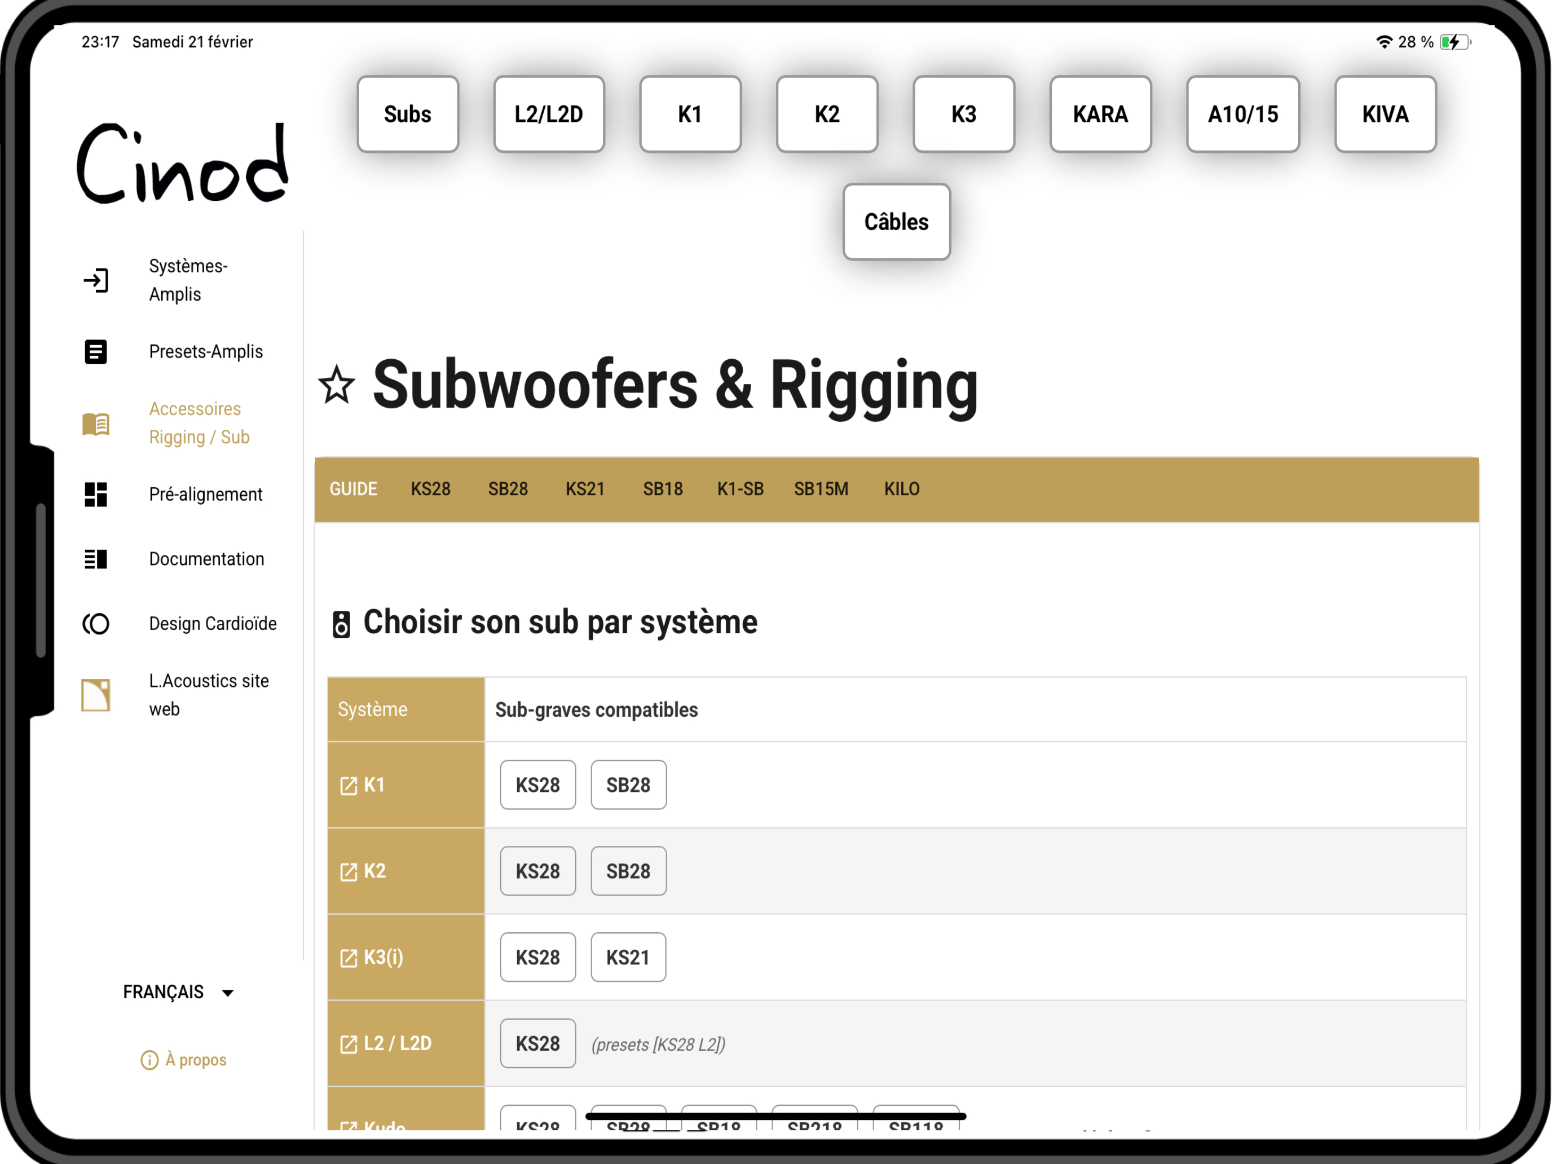Click the 23:17 clock in status bar
Image resolution: width=1552 pixels, height=1164 pixels.
point(100,42)
